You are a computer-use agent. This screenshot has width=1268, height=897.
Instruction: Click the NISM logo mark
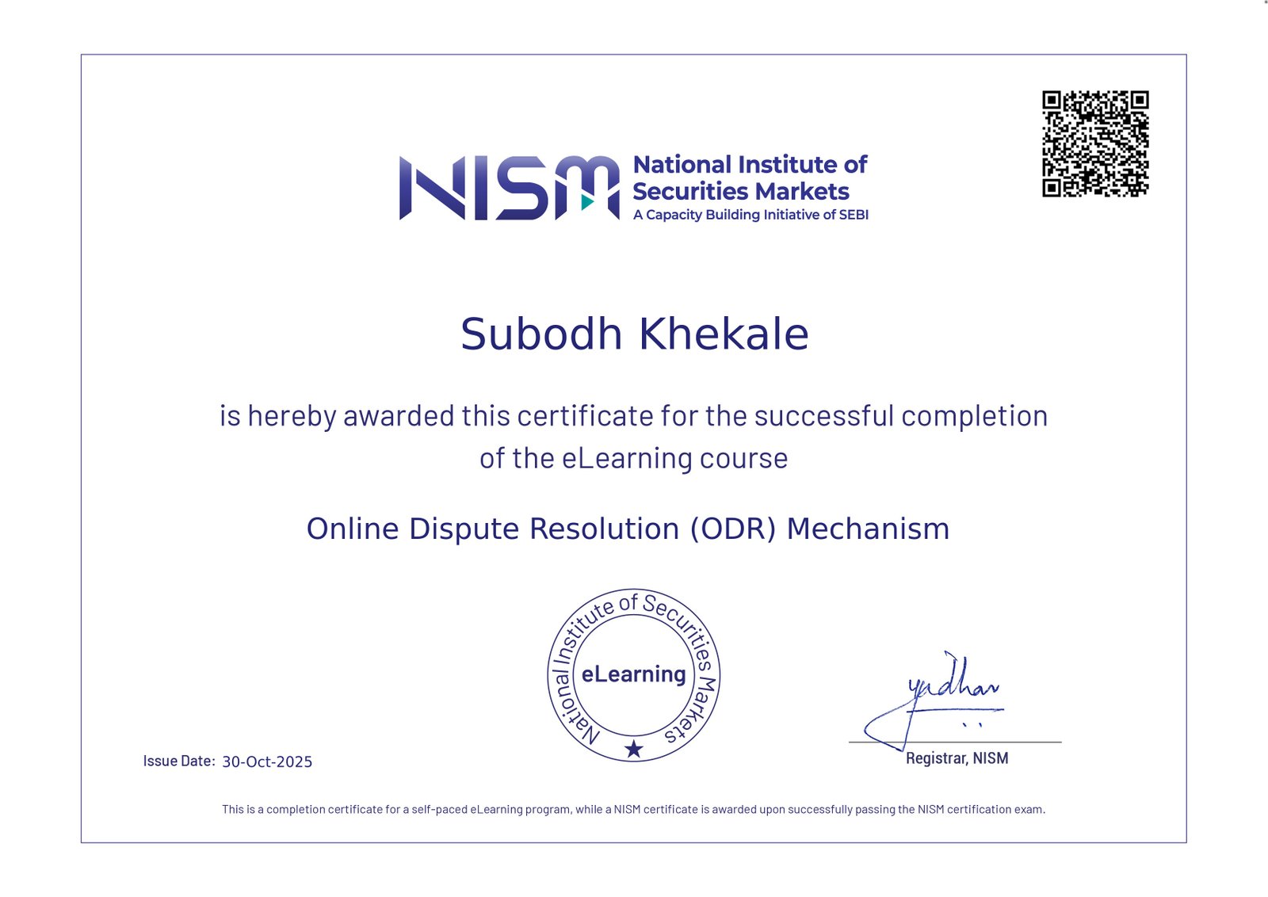510,188
